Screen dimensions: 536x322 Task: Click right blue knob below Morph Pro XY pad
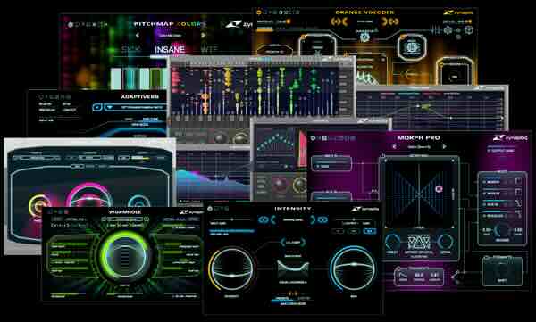[x=445, y=242]
